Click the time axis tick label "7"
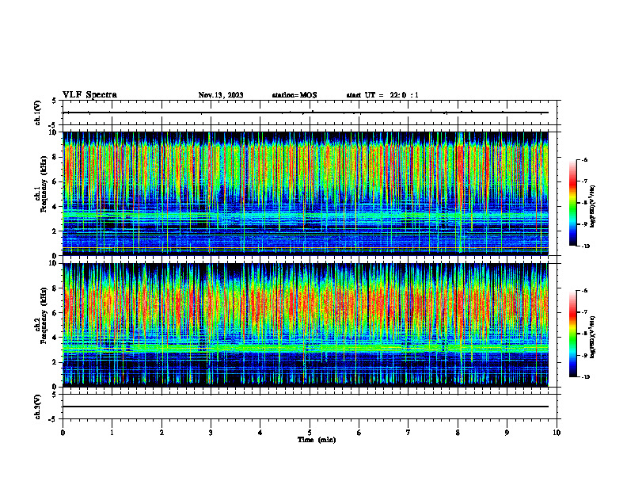Image resolution: width=627 pixels, height=485 pixels. pyautogui.click(x=408, y=433)
